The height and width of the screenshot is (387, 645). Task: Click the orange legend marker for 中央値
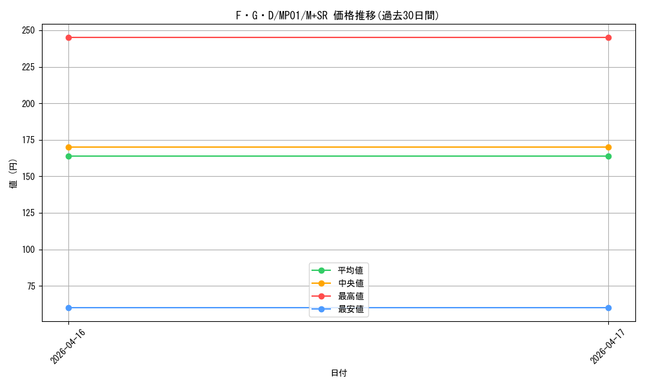[322, 283]
